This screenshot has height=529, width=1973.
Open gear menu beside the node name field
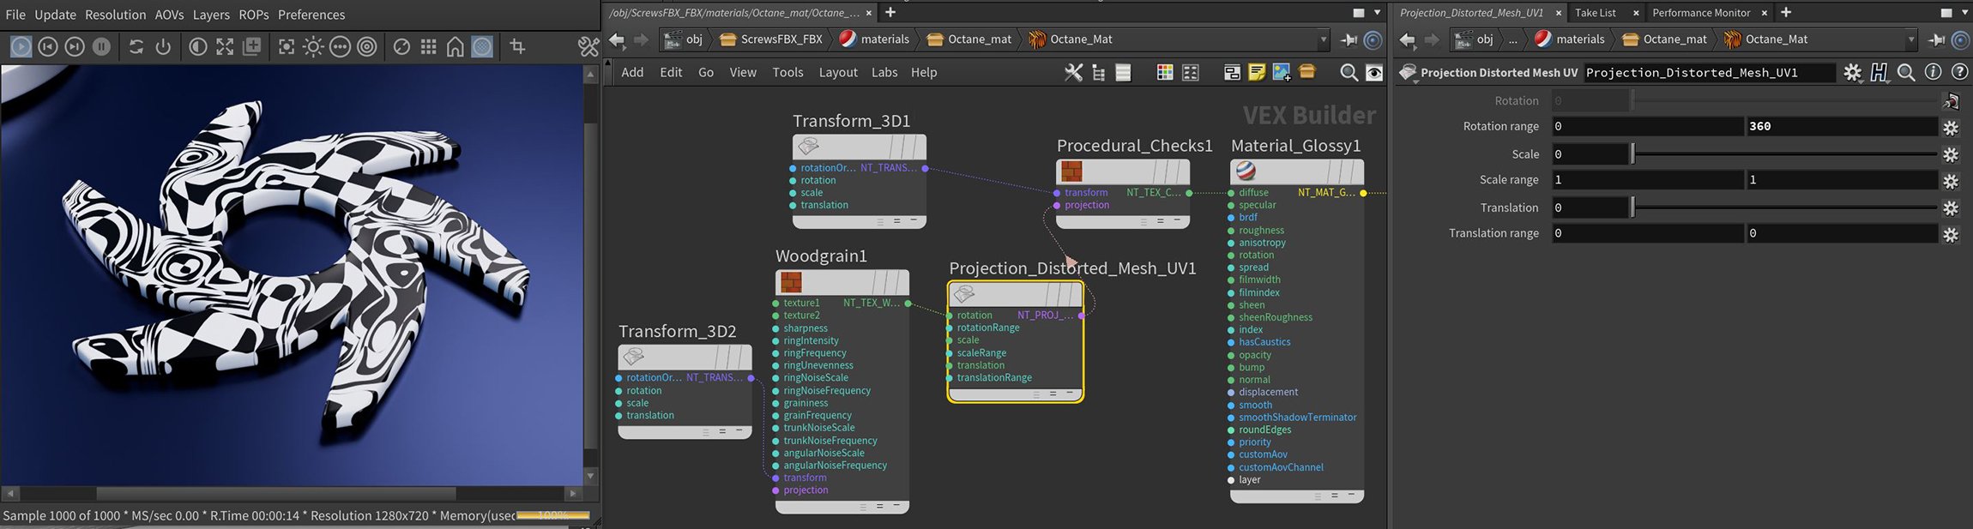click(1852, 73)
